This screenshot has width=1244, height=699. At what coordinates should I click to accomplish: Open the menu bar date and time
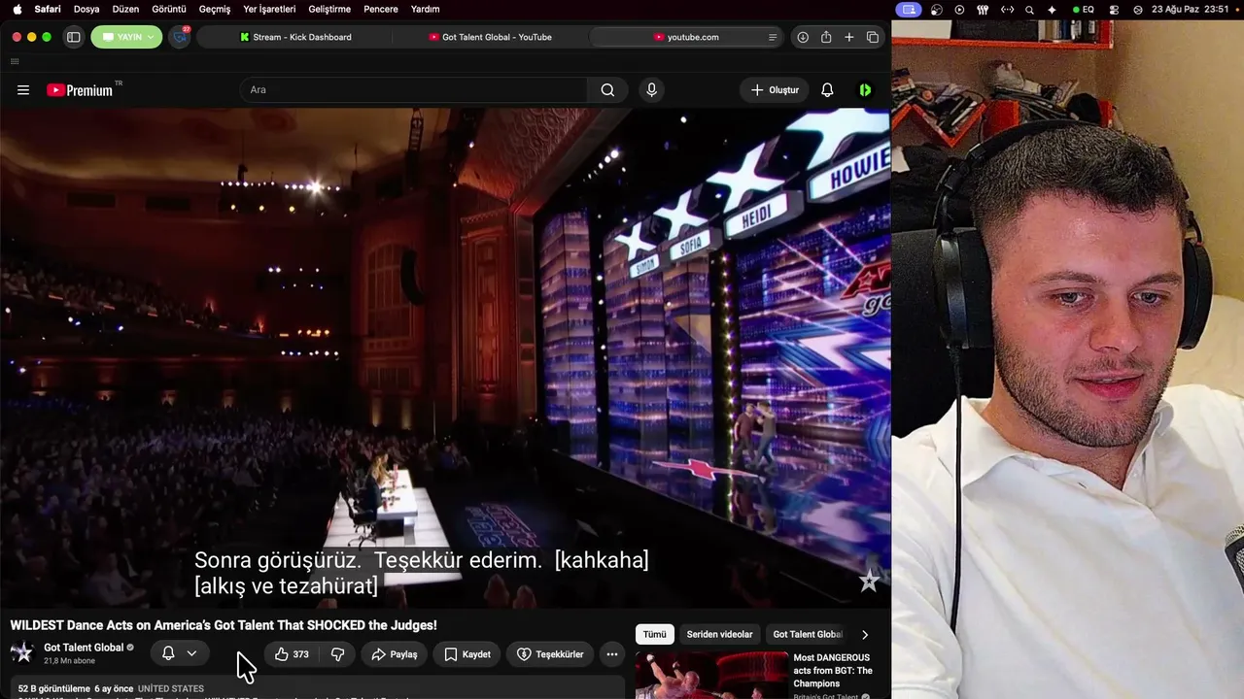(1191, 9)
